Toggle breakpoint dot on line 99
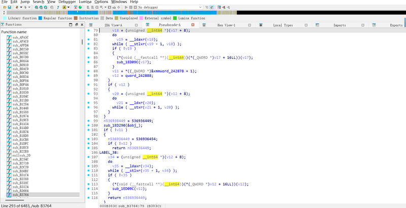The height and width of the screenshot is (208, 406). (89, 121)
